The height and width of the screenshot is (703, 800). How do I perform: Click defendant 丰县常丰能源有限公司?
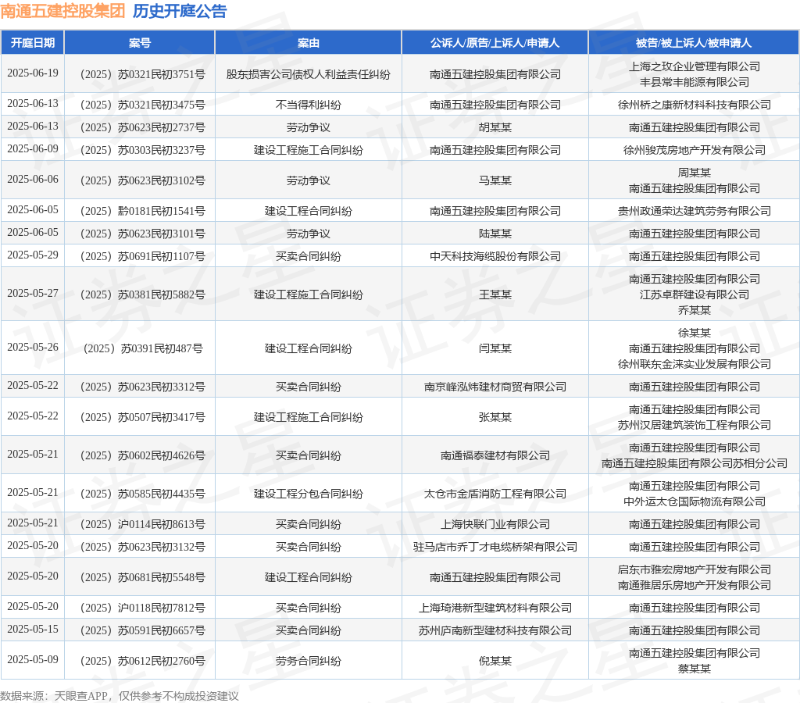coord(695,81)
